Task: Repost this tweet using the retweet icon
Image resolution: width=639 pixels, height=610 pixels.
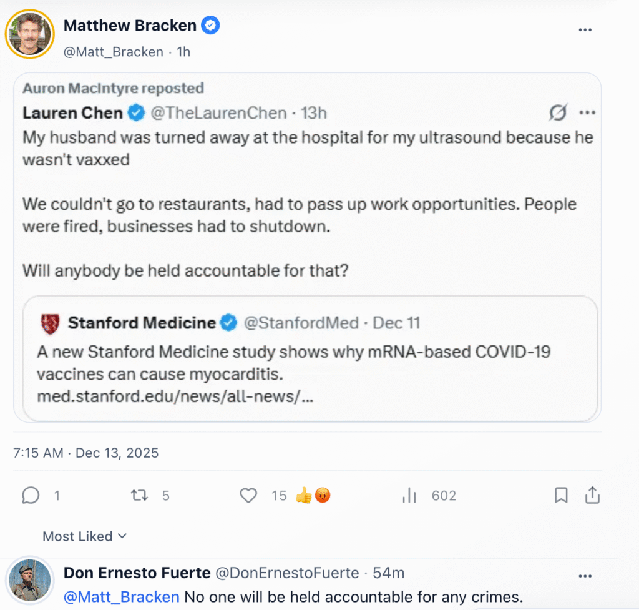Action: tap(139, 496)
